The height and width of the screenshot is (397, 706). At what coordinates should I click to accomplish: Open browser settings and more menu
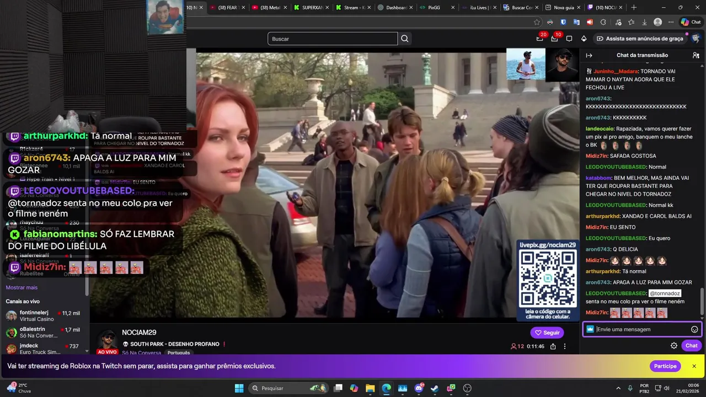671,22
